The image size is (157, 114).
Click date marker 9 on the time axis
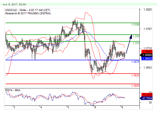[122, 107]
